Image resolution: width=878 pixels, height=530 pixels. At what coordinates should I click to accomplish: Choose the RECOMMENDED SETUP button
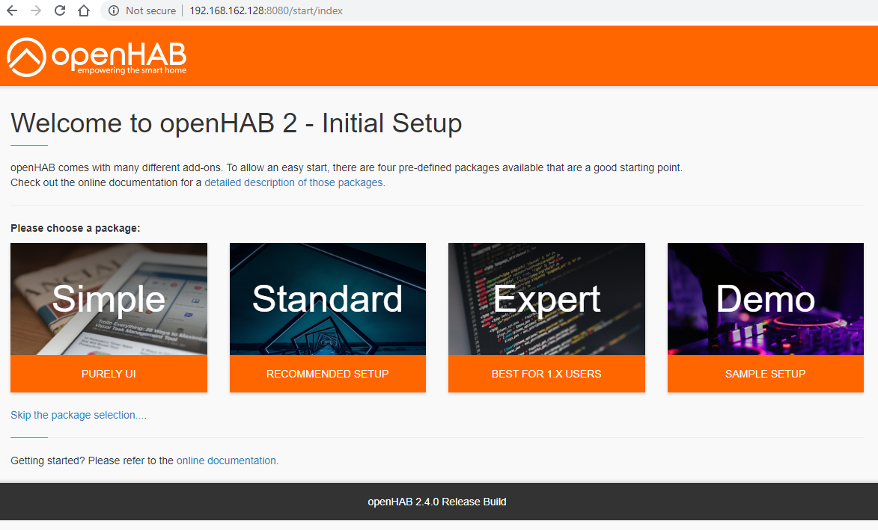[x=328, y=374]
